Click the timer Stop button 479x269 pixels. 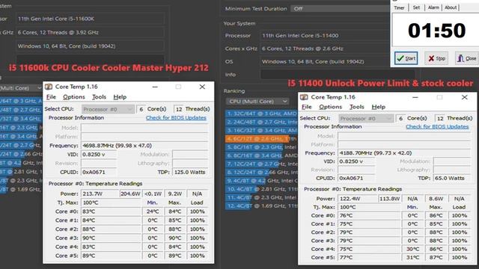(x=436, y=58)
